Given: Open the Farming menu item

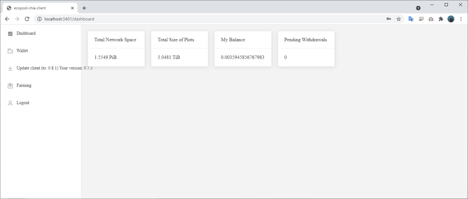Looking at the screenshot, I should click(x=24, y=85).
